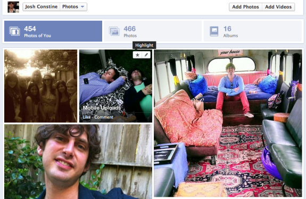Switch to the 16 Albums tab
306x199 pixels.
253,31
